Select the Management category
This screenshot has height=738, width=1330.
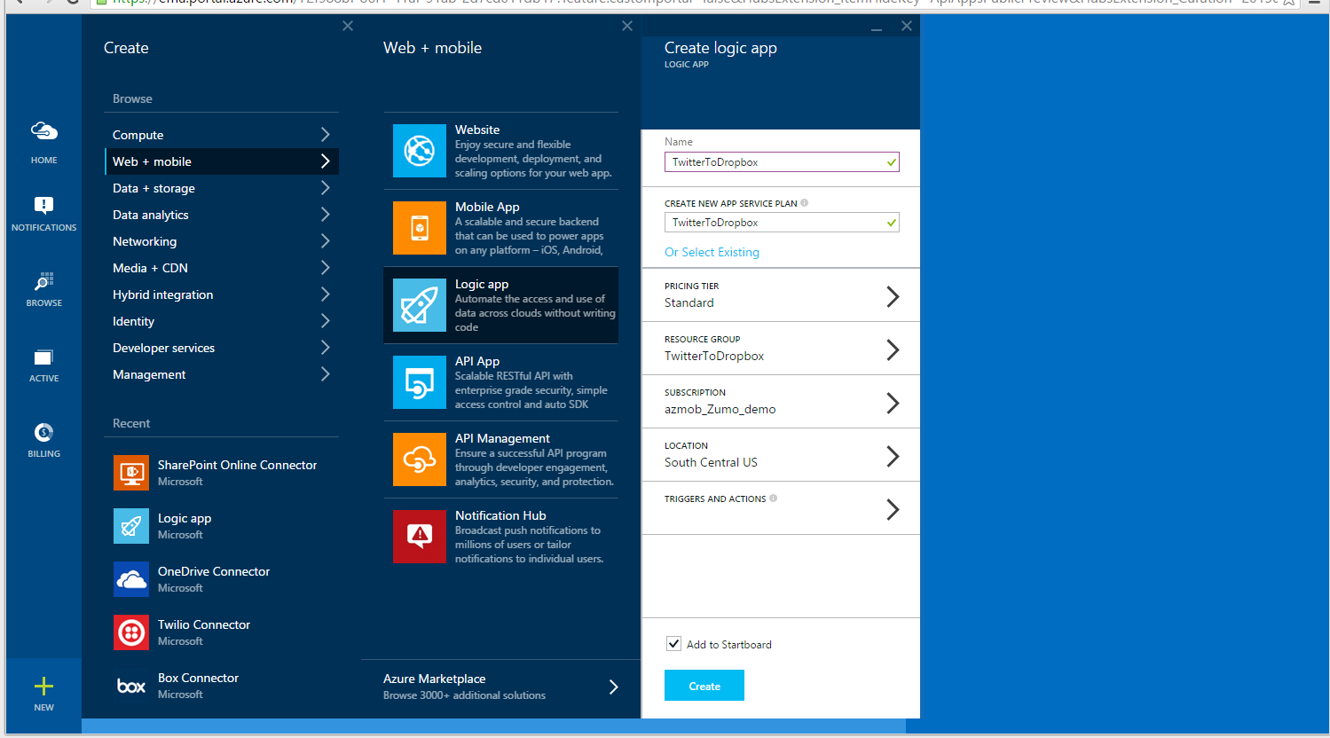pos(221,374)
